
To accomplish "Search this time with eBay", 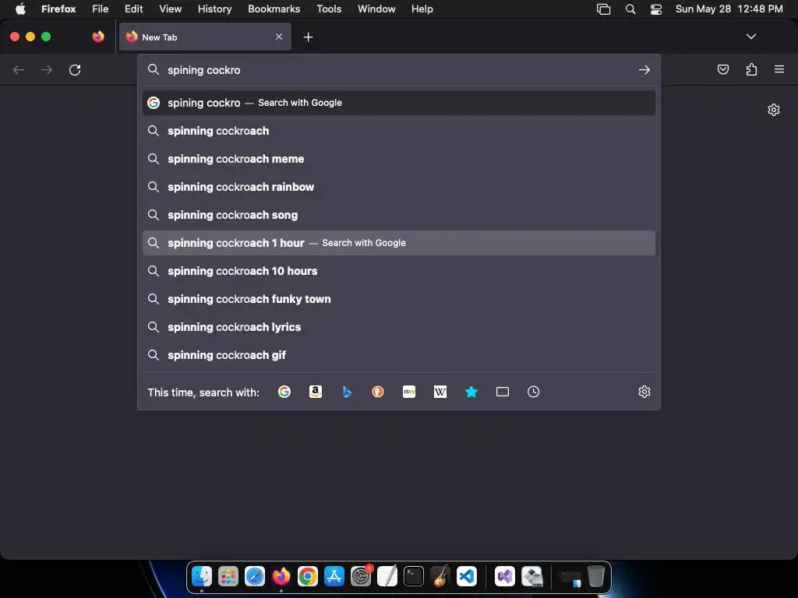I will tap(409, 392).
